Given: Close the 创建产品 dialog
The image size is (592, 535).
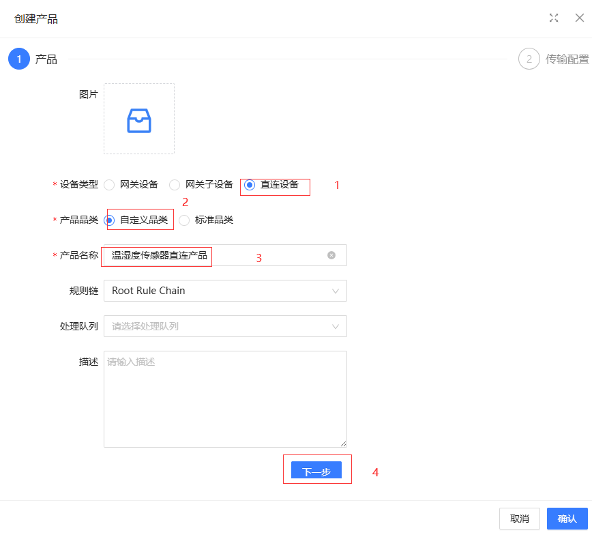Looking at the screenshot, I should click(579, 18).
